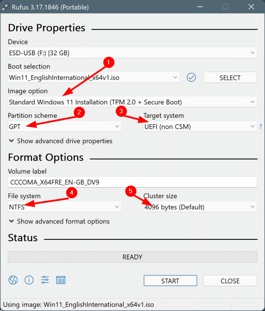
Task: Click the Drive Properties heading
Action: (47, 28)
